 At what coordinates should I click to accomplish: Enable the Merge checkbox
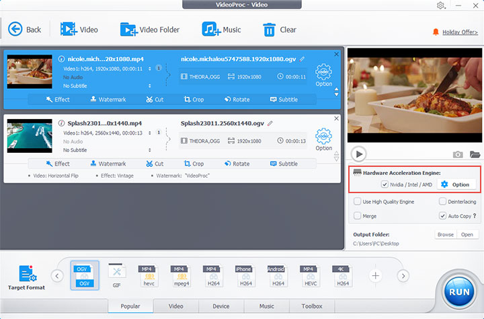point(357,216)
